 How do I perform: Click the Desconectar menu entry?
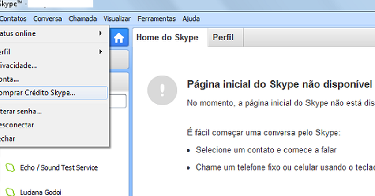(x=53, y=125)
